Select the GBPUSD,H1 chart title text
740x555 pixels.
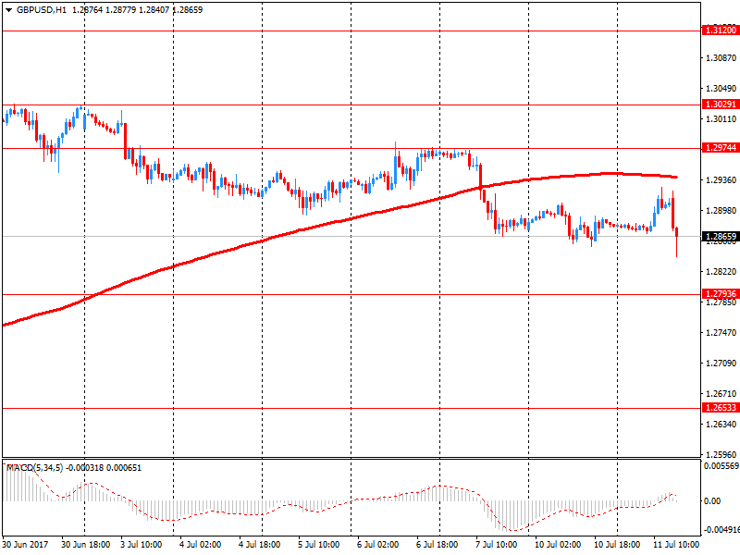point(42,10)
